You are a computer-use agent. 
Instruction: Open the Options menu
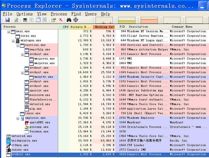pyautogui.click(x=25, y=14)
